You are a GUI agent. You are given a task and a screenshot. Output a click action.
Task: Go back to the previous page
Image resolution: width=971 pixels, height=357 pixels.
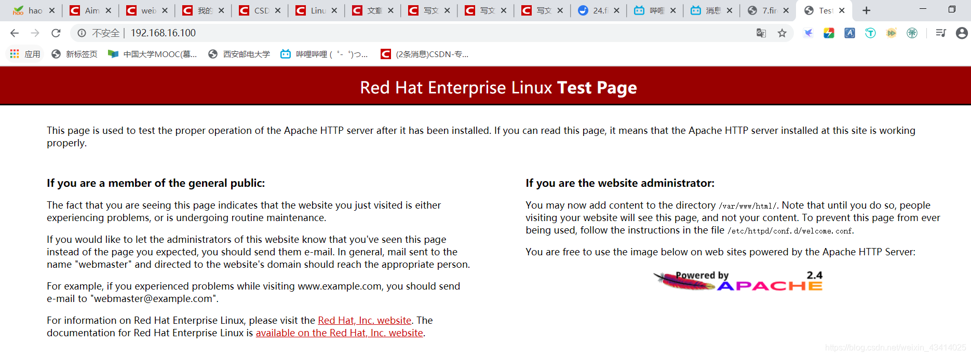pos(15,33)
